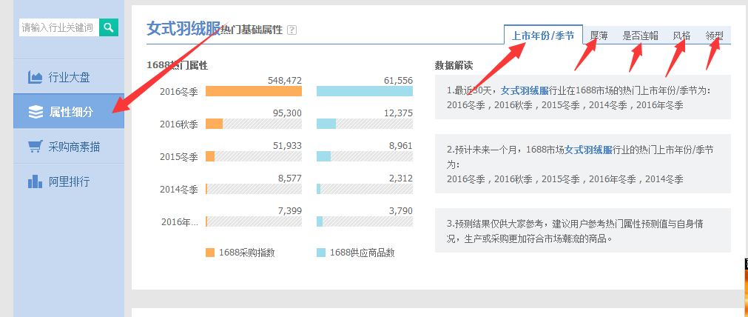Click the 属性细分 layers icon
This screenshot has height=317, width=748.
tap(35, 112)
